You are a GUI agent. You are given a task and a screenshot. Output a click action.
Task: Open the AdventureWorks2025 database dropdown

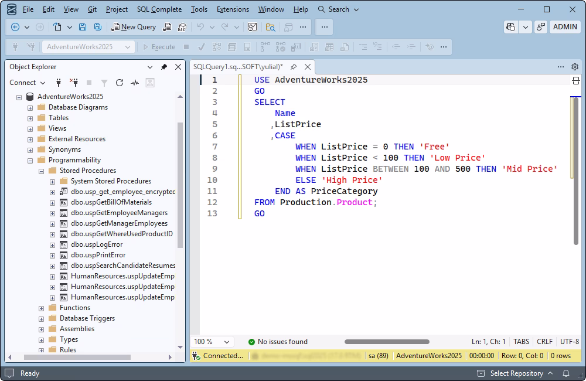(x=88, y=47)
